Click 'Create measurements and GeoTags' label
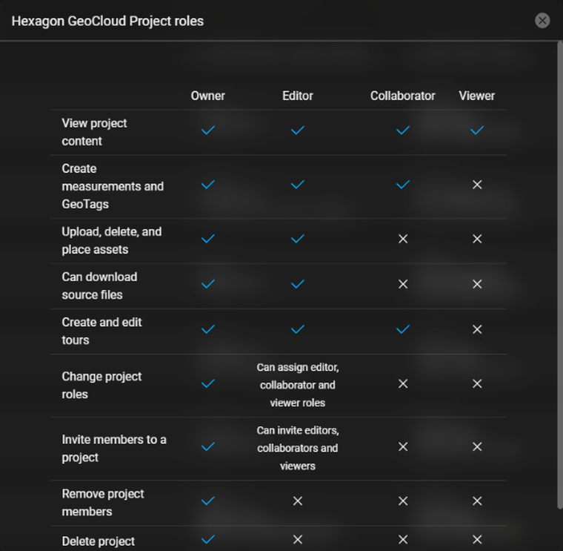 [x=113, y=186]
